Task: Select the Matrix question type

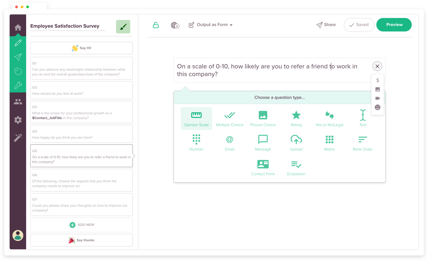Action: click(329, 143)
